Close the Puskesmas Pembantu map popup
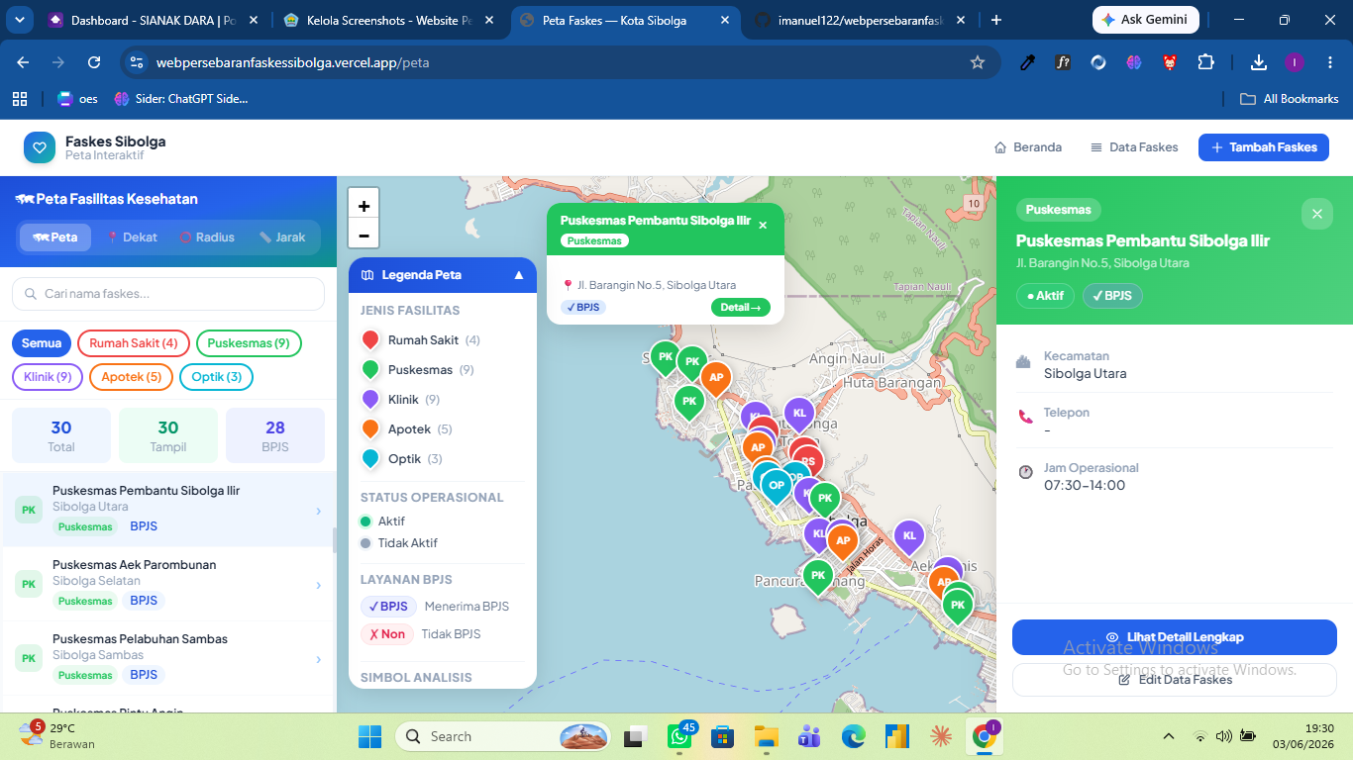Viewport: 1353px width, 760px height. click(763, 226)
